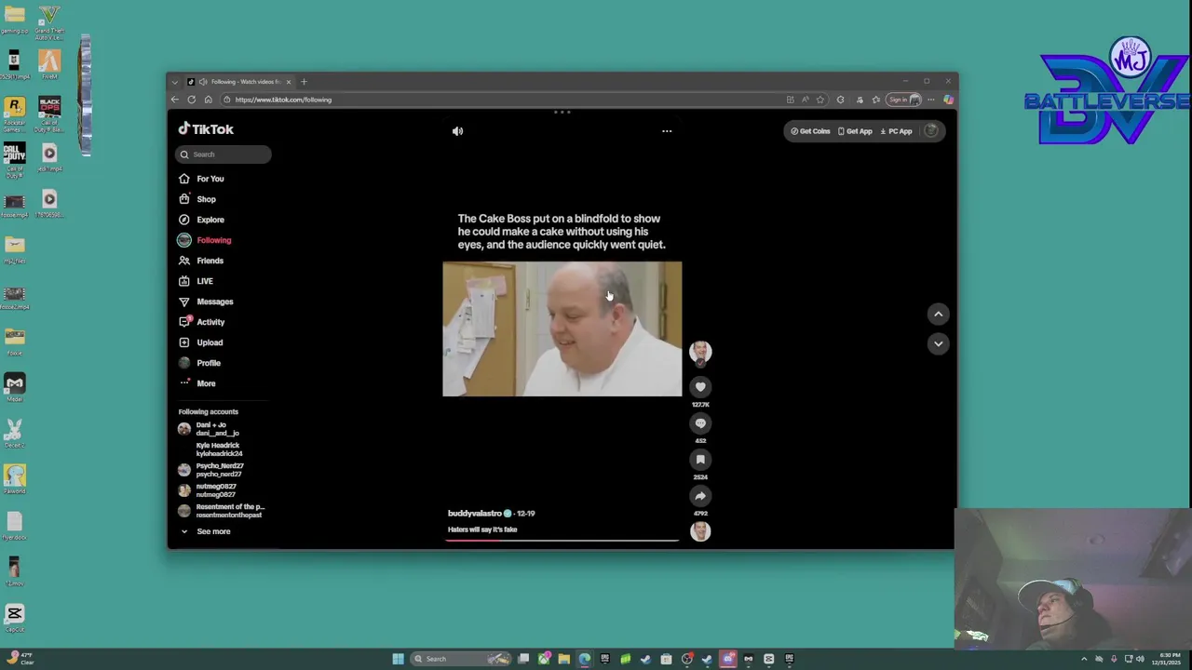Open Task View on the taskbar
Image resolution: width=1192 pixels, height=670 pixels.
[523, 659]
